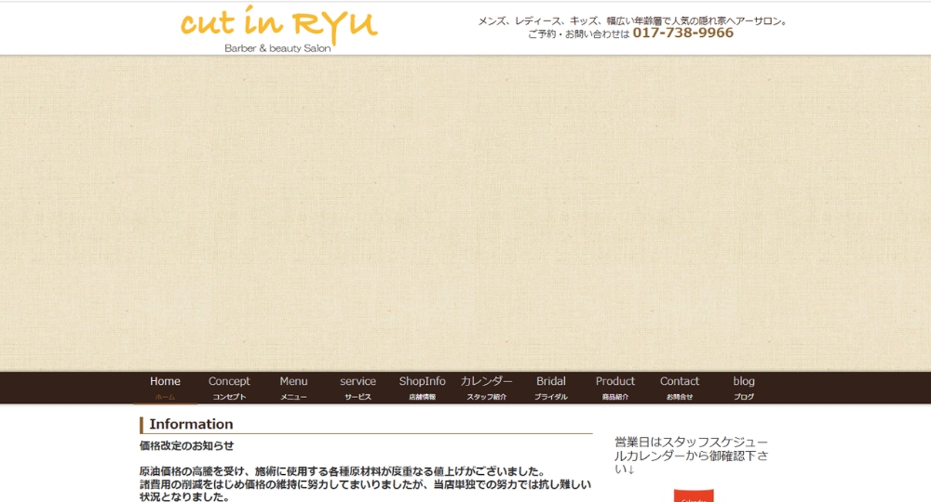Click the cut in RYU logo

click(x=278, y=24)
